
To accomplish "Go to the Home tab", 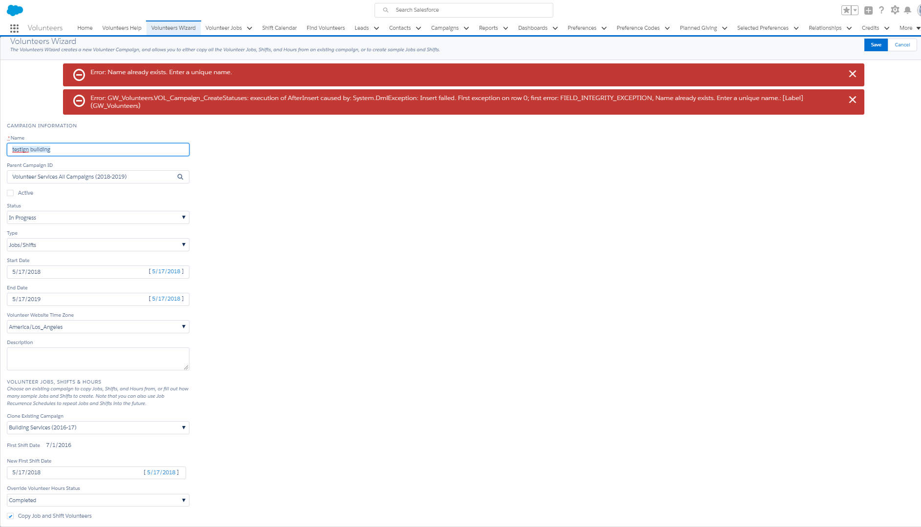I will tap(85, 28).
